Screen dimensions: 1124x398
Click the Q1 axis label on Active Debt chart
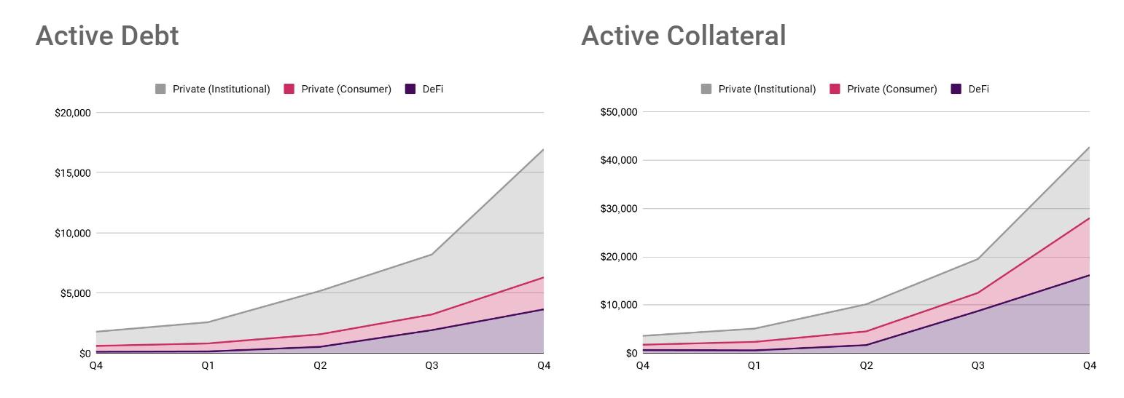(208, 365)
